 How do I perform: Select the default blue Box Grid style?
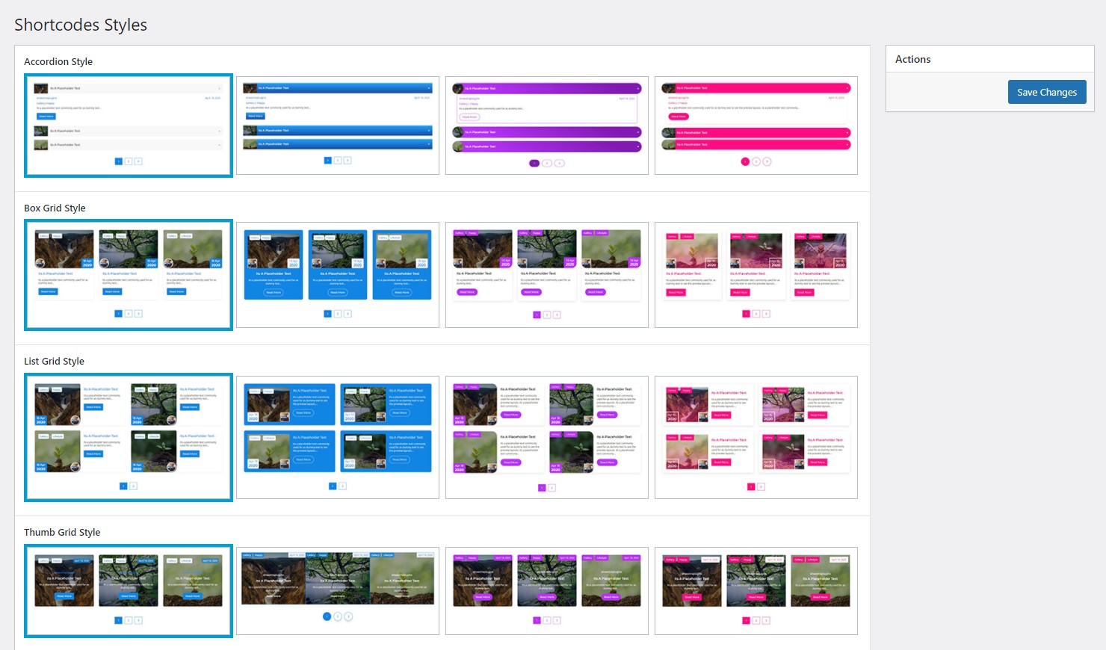coord(128,274)
